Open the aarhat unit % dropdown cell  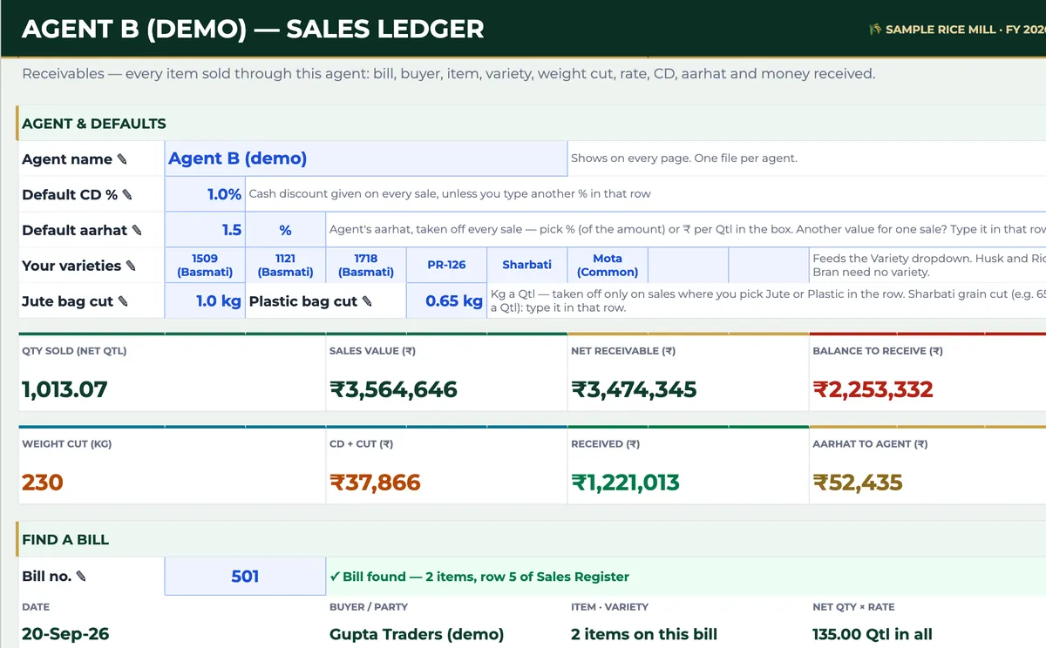coord(285,230)
